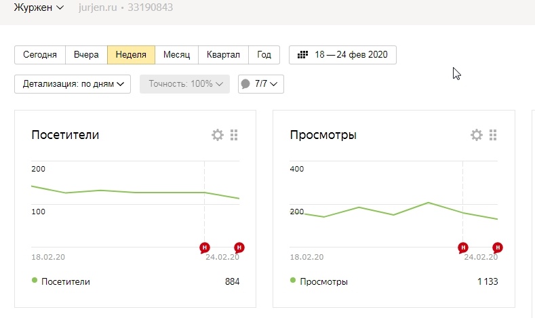The height and width of the screenshot is (318, 535).
Task: Open settings gear on Просмотры widget
Action: pyautogui.click(x=477, y=135)
